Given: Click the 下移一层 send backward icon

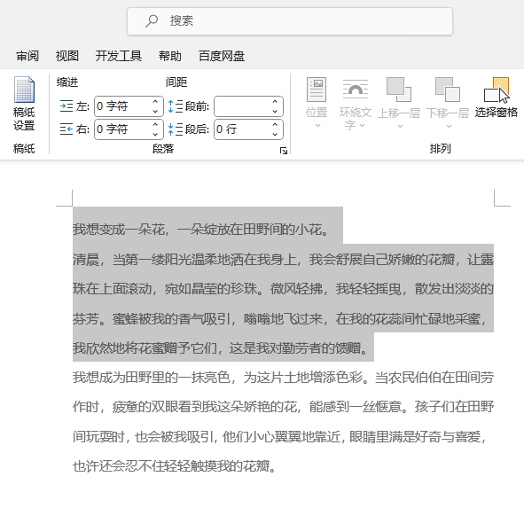Looking at the screenshot, I should click(448, 90).
